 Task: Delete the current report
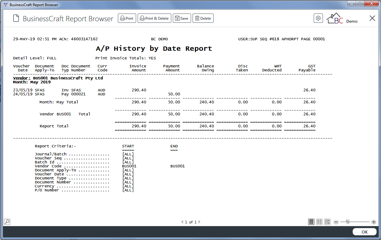point(203,18)
